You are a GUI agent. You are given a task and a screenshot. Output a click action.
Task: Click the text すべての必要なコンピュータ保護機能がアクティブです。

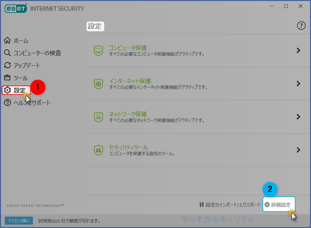157,54
